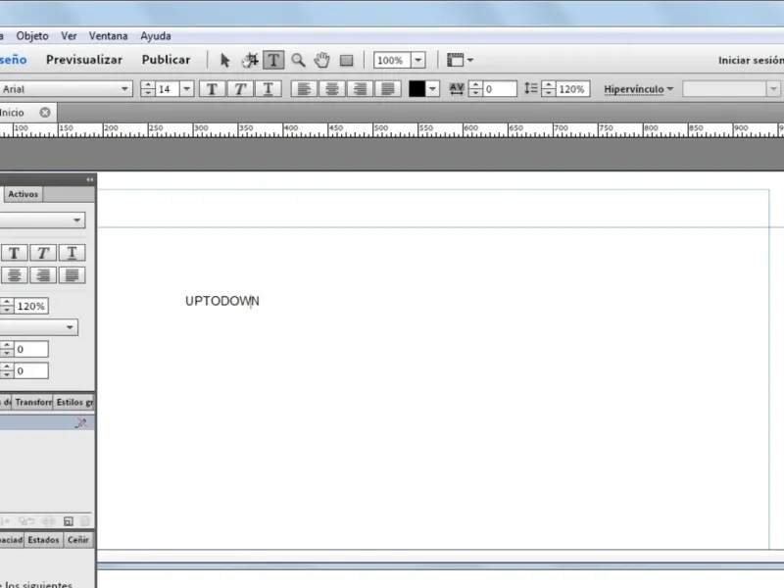Open the text color swatch dropdown arrow

click(x=432, y=89)
